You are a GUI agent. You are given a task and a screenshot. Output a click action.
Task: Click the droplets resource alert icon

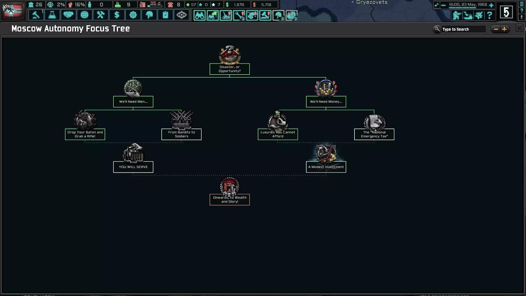pos(291,15)
